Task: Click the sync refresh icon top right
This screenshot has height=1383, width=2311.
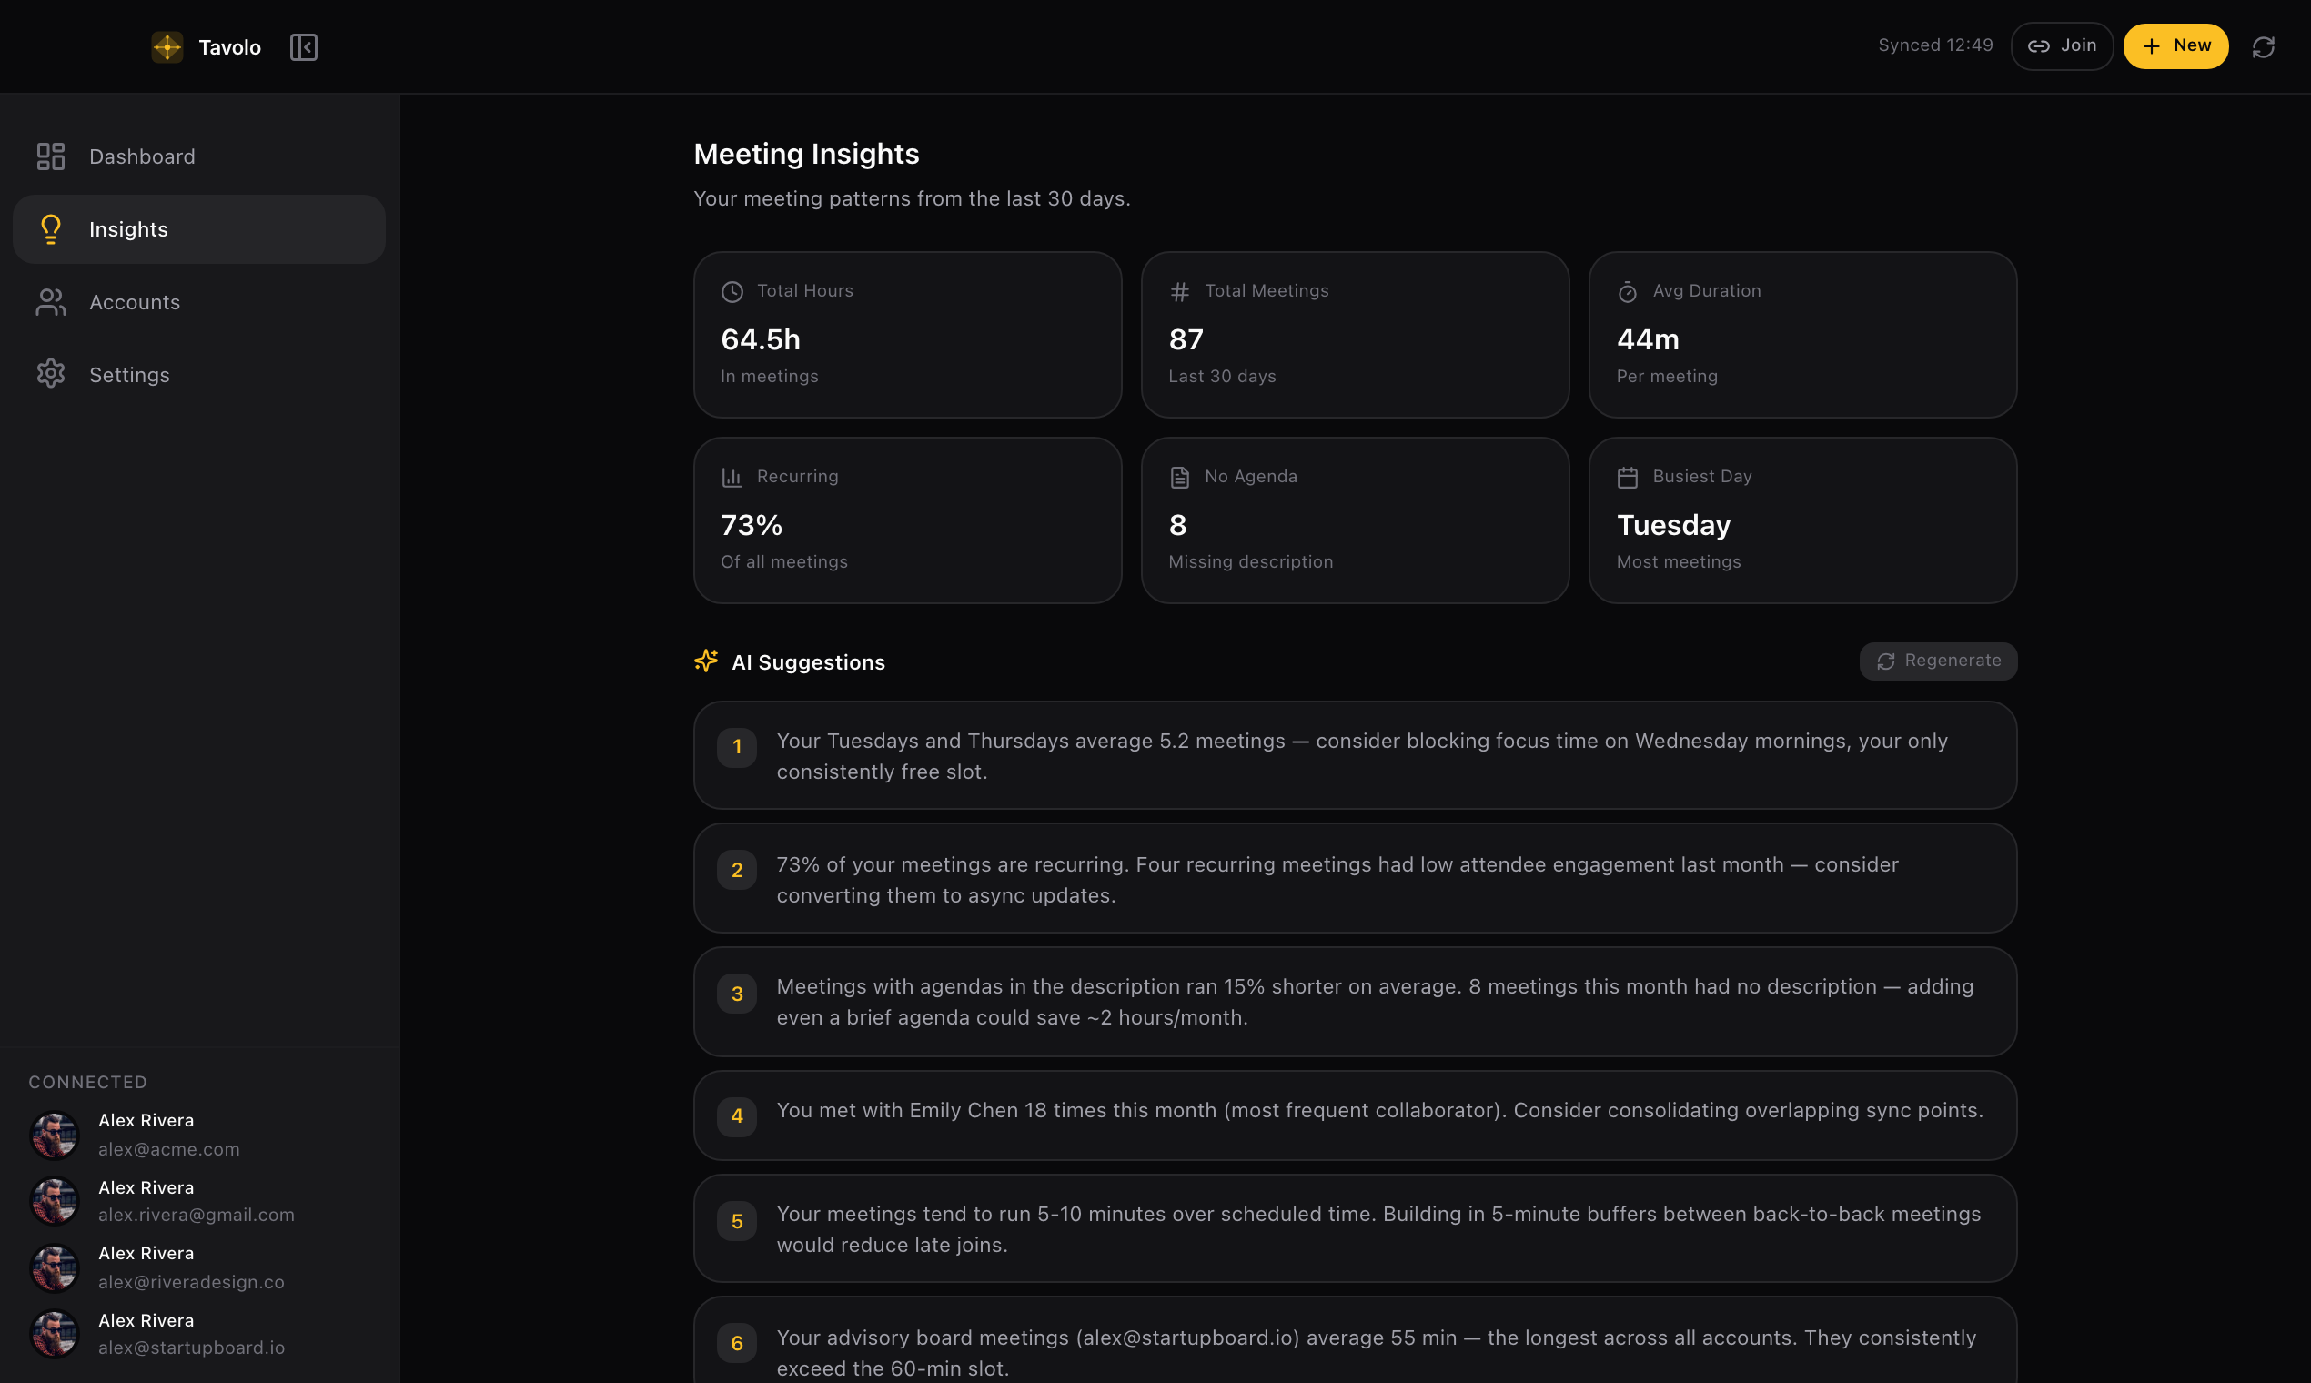Action: (2264, 46)
